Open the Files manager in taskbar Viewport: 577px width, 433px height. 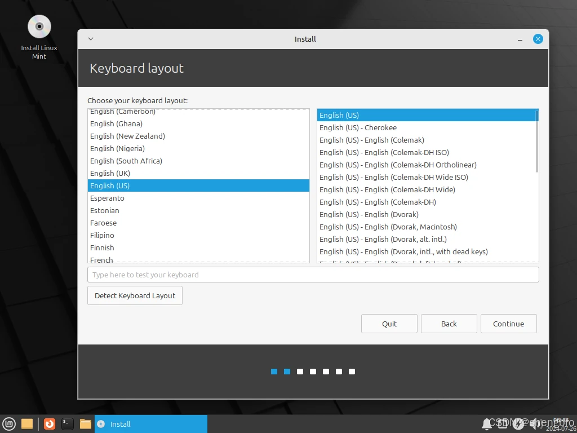86,424
